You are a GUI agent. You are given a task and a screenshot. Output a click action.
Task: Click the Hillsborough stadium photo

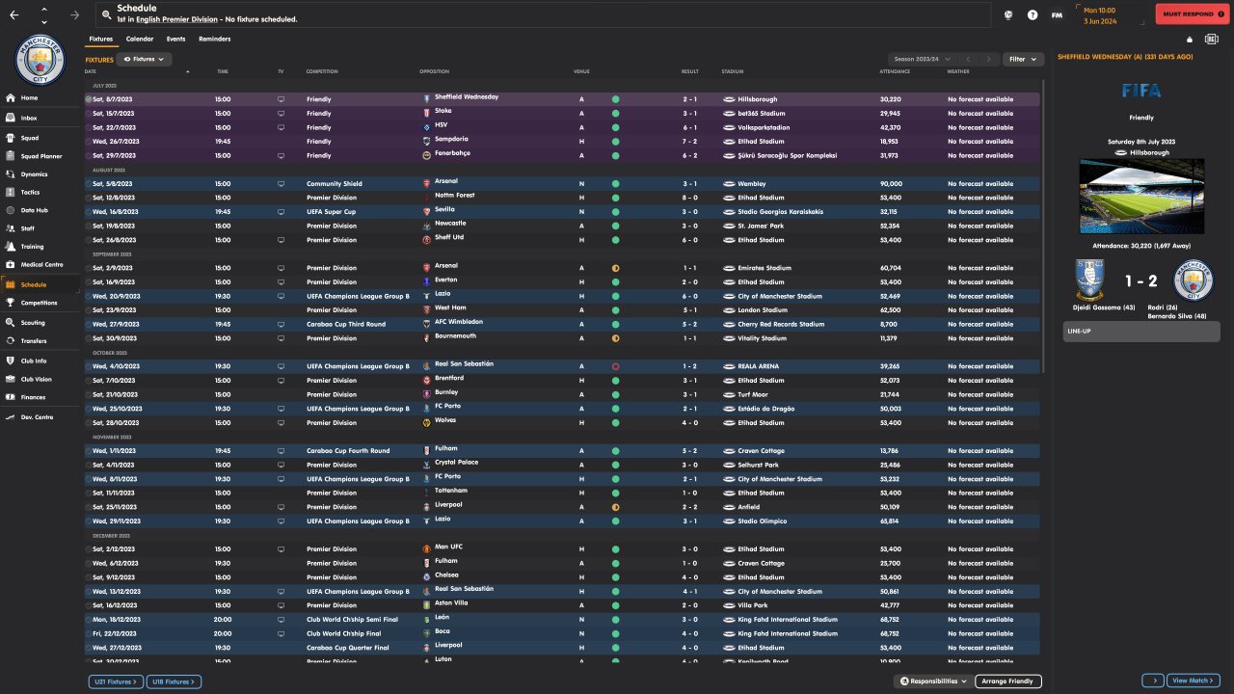click(1141, 197)
